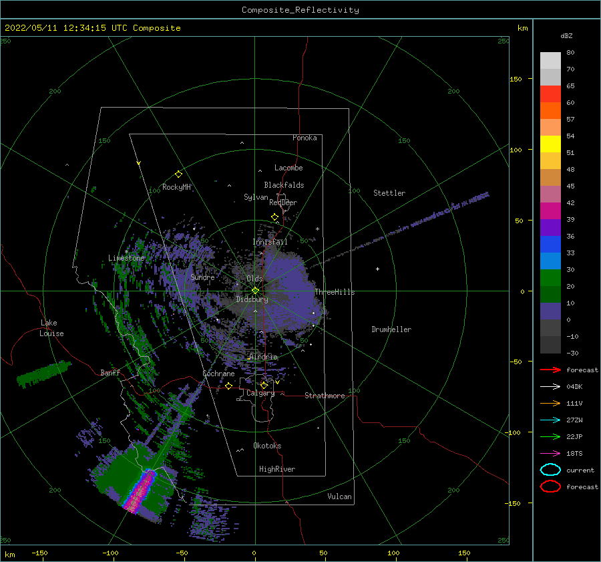Click the Banff label
601x562 pixels.
pos(110,372)
